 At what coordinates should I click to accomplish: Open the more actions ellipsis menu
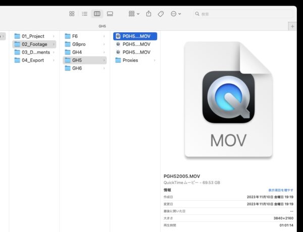[176, 14]
